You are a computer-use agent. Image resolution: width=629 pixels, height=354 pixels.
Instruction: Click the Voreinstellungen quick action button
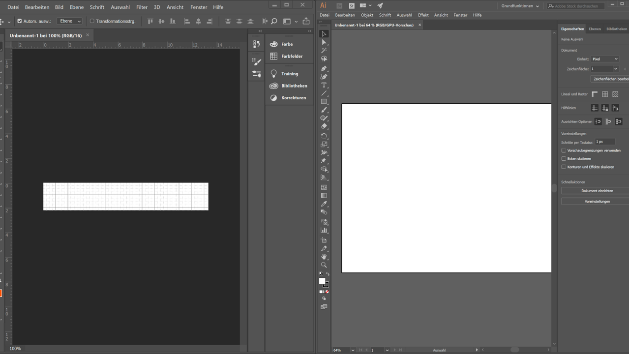pos(597,202)
